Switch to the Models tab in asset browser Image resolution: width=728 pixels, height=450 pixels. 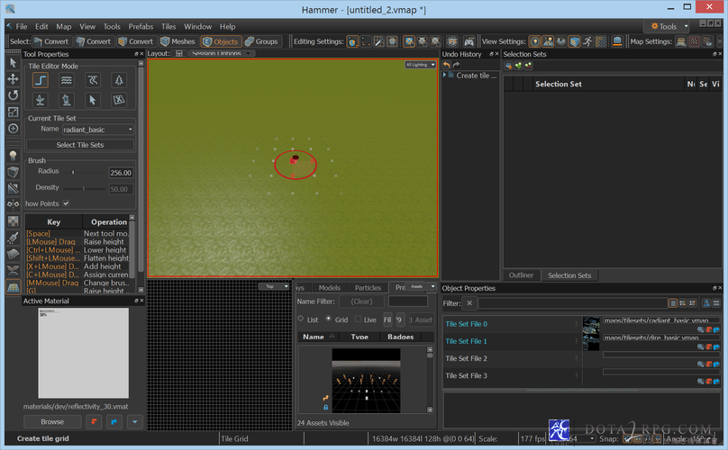(330, 288)
